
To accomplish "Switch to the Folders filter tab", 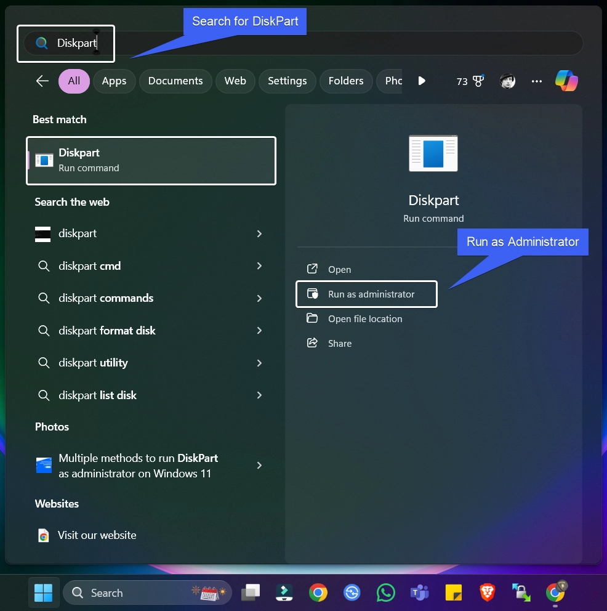I will click(346, 81).
